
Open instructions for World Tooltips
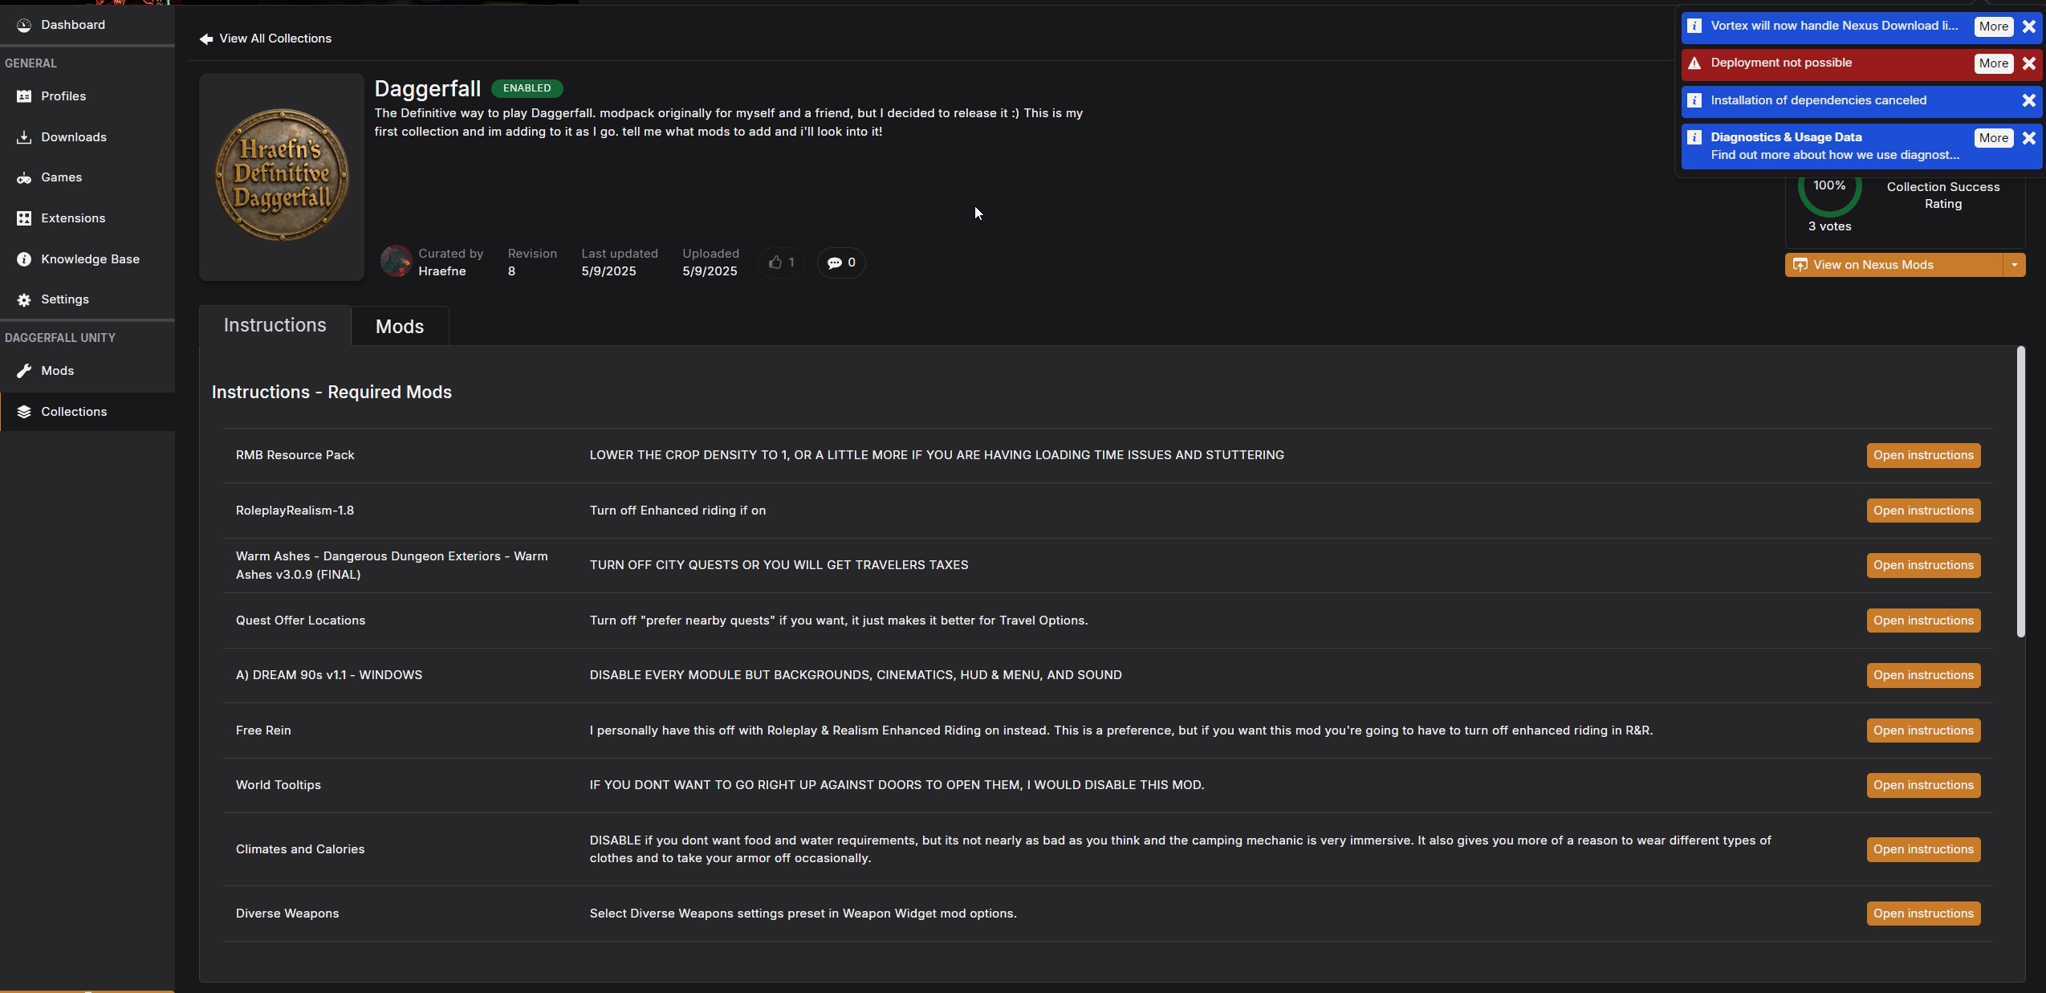[x=1923, y=785]
